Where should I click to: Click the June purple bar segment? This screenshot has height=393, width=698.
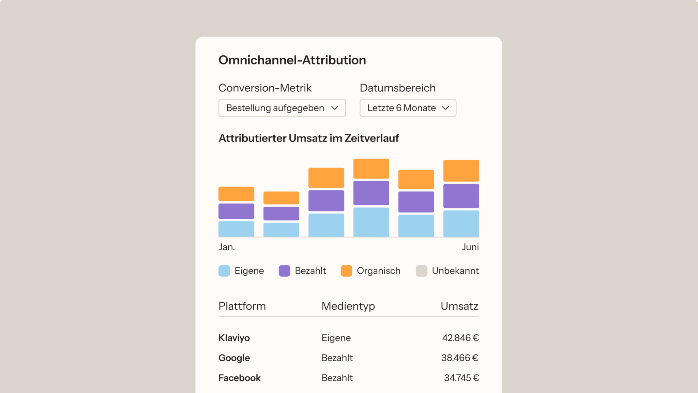pyautogui.click(x=461, y=196)
